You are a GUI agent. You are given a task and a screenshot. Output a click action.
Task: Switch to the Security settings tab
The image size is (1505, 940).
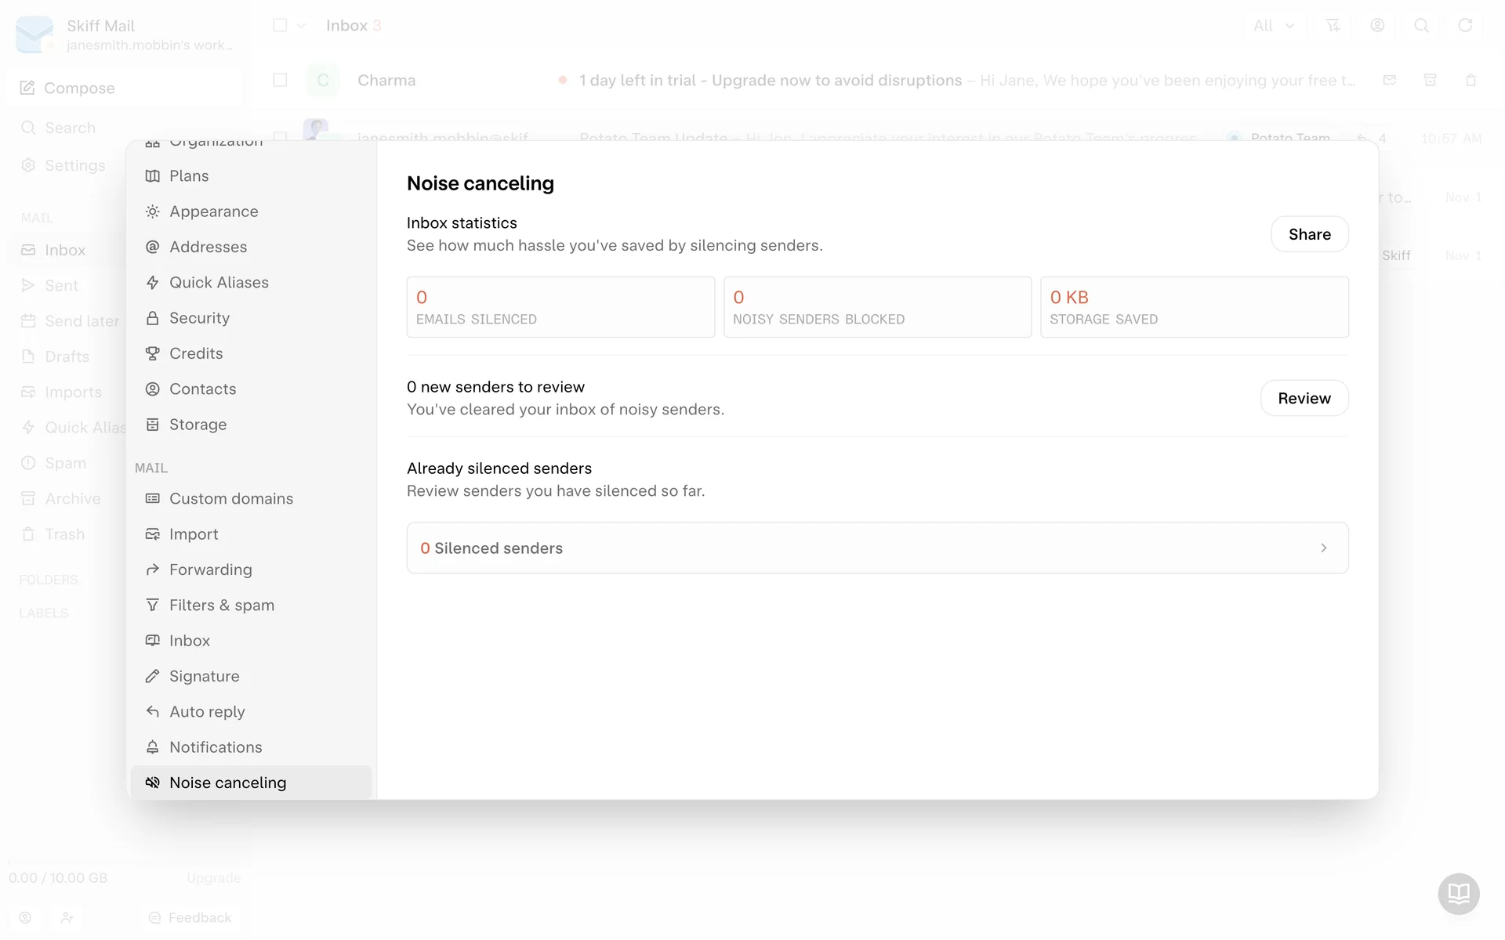[199, 318]
